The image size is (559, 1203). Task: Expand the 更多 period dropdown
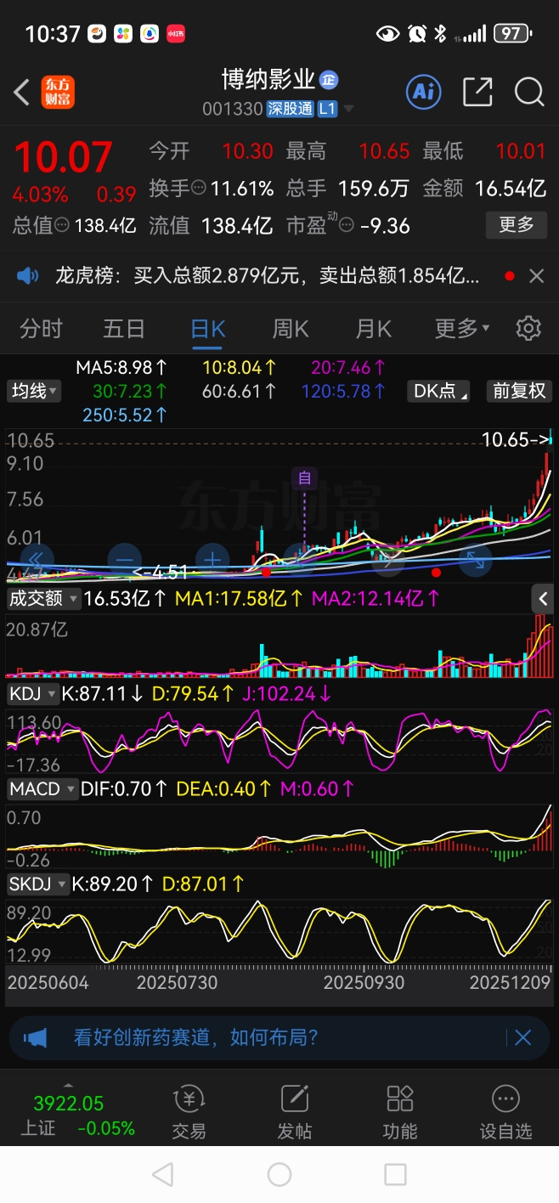point(462,328)
